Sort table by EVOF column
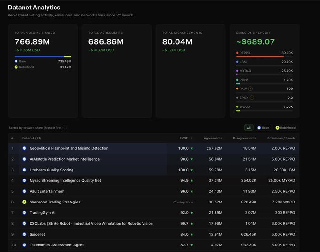 [184, 138]
